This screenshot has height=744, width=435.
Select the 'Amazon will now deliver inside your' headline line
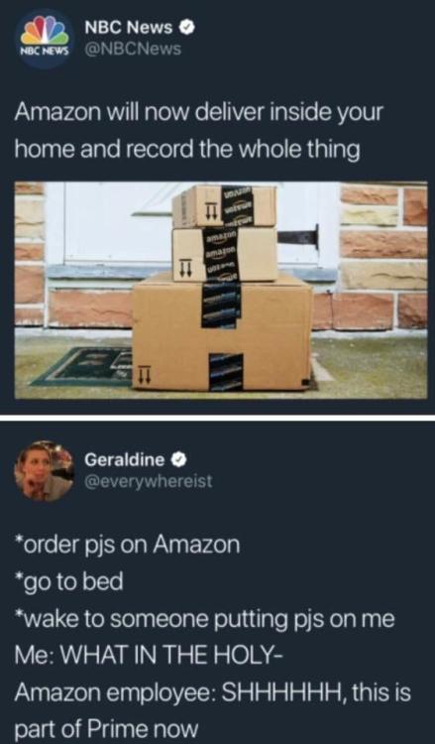tap(198, 114)
